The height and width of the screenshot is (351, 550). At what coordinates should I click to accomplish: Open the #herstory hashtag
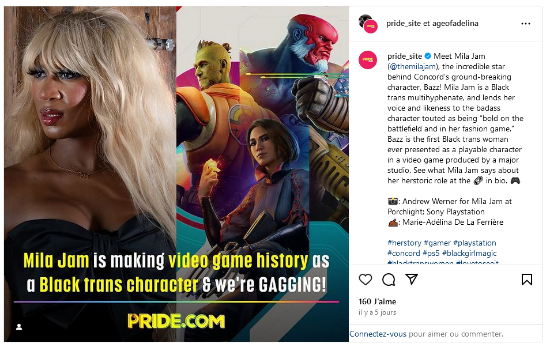[x=404, y=243]
